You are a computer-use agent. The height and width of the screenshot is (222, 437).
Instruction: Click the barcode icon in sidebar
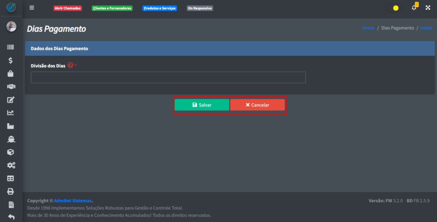click(x=11, y=47)
